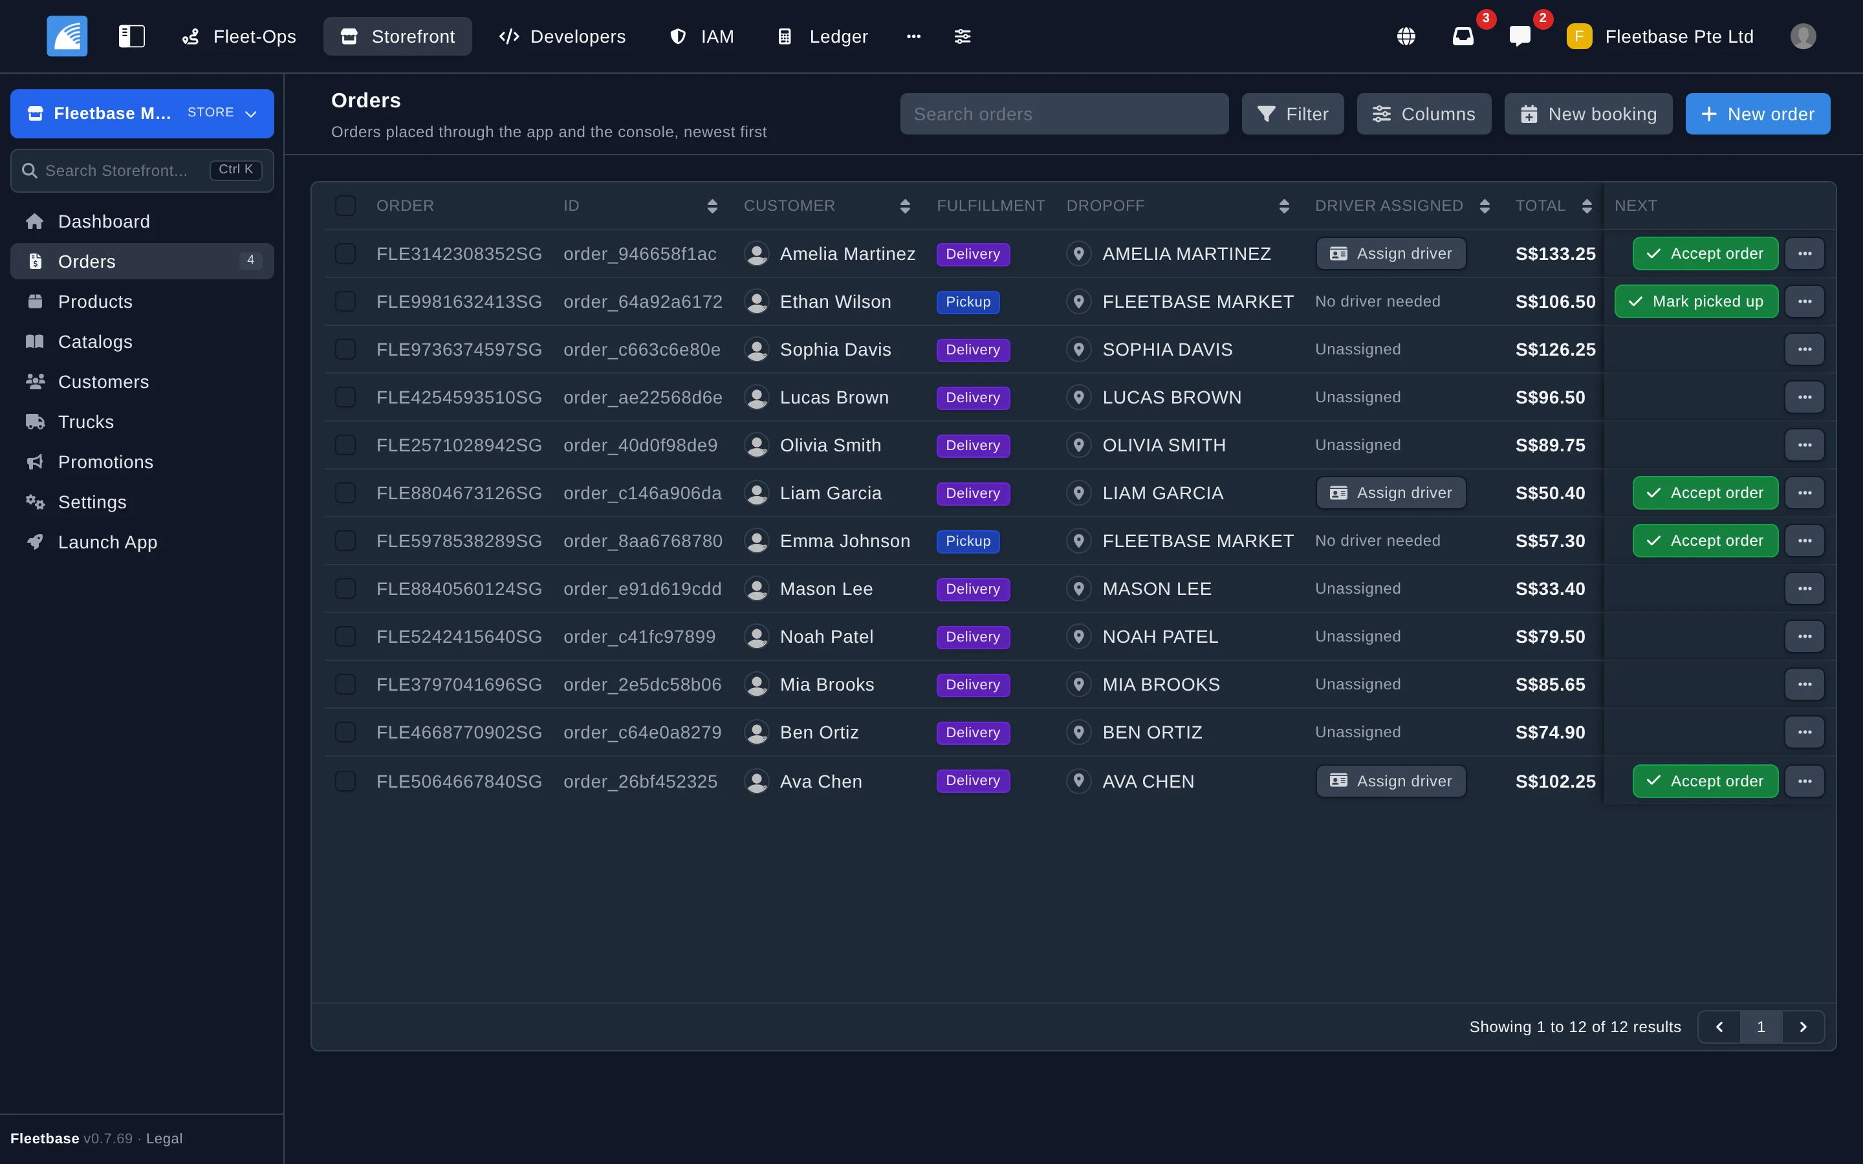Screen dimensions: 1863x1164
Task: Open the Developers tab
Action: pyautogui.click(x=562, y=36)
